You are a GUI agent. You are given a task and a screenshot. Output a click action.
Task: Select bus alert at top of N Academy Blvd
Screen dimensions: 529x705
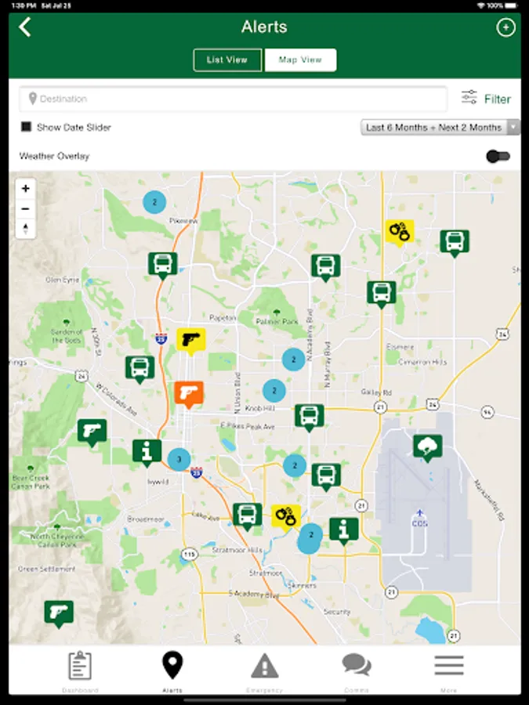(x=326, y=268)
